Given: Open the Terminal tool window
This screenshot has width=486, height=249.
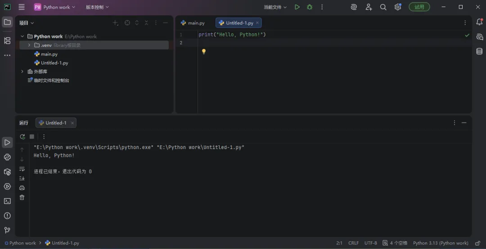Looking at the screenshot, I should click(7, 201).
